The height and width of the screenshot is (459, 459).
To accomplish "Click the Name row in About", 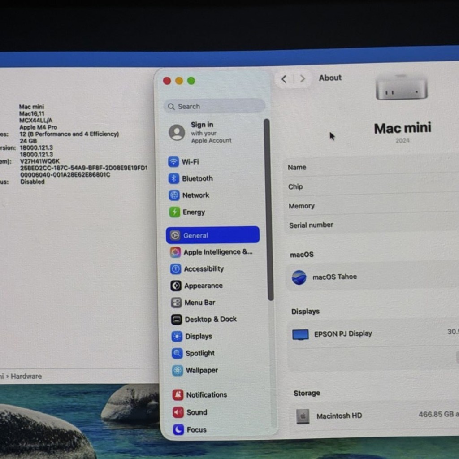I will tap(371, 167).
